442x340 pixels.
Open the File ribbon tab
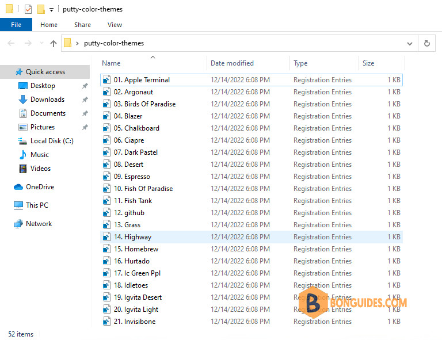[x=16, y=25]
